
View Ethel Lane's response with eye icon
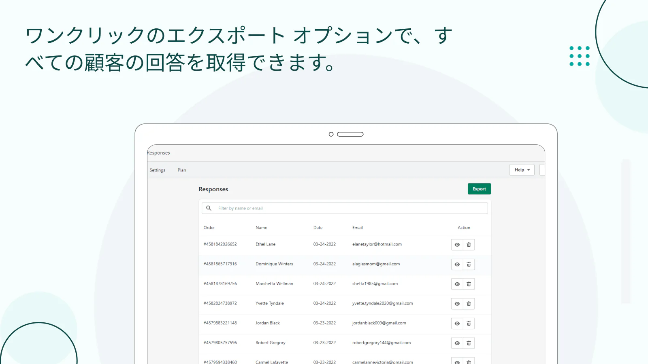457,245
